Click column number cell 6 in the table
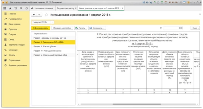 106,90
